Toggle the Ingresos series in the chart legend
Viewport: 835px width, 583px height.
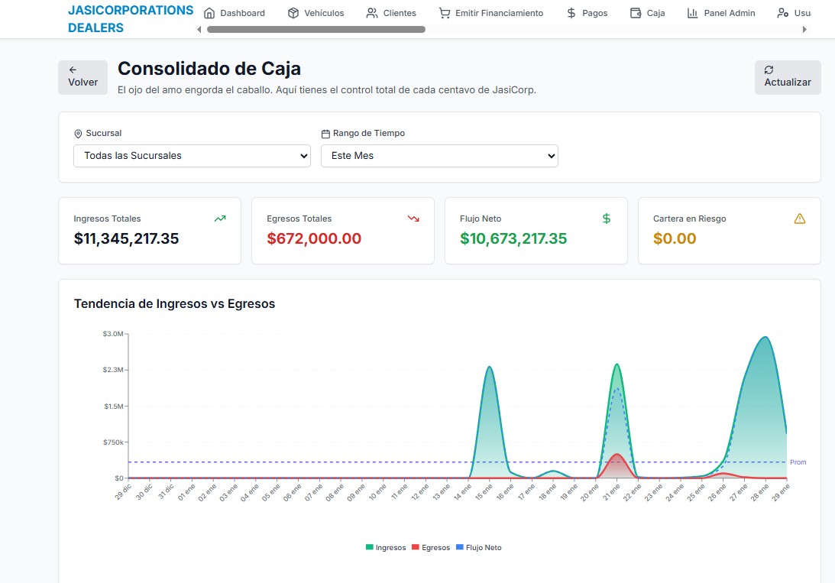(x=386, y=547)
